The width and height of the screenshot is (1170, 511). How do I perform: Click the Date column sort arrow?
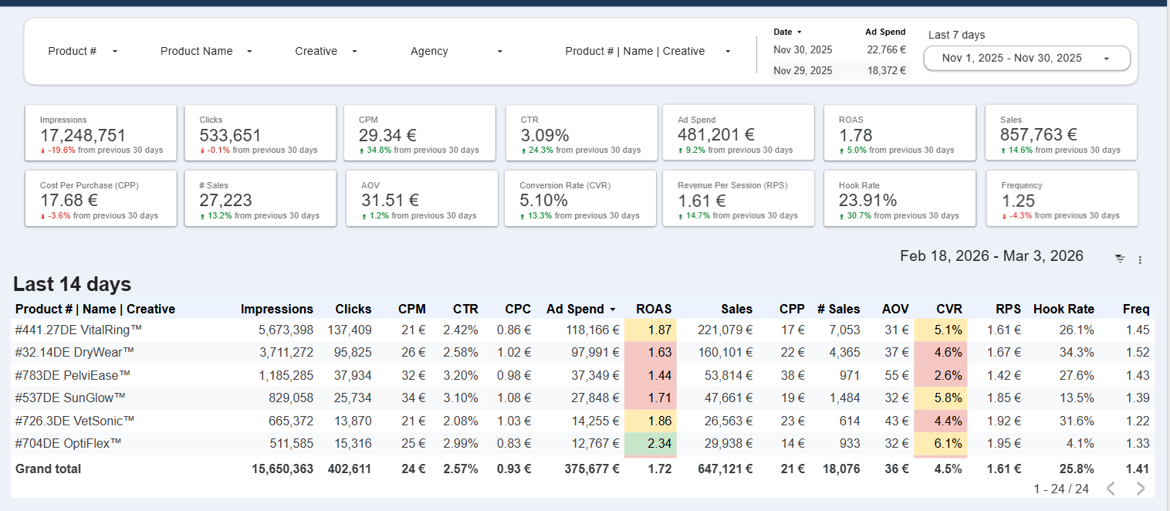(x=799, y=32)
